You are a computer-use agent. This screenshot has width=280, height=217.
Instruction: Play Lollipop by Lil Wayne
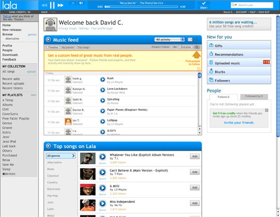pyautogui.click(x=103, y=121)
